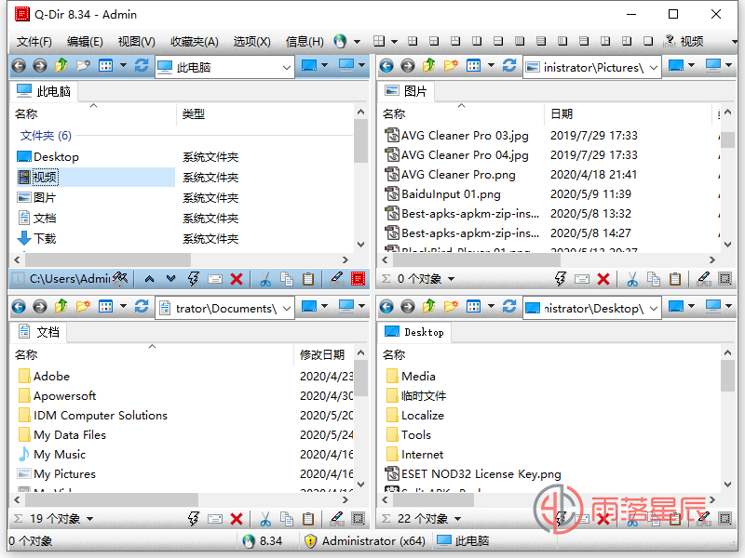Expand the Desktop path address dropdown
The height and width of the screenshot is (558, 745).
pos(654,309)
